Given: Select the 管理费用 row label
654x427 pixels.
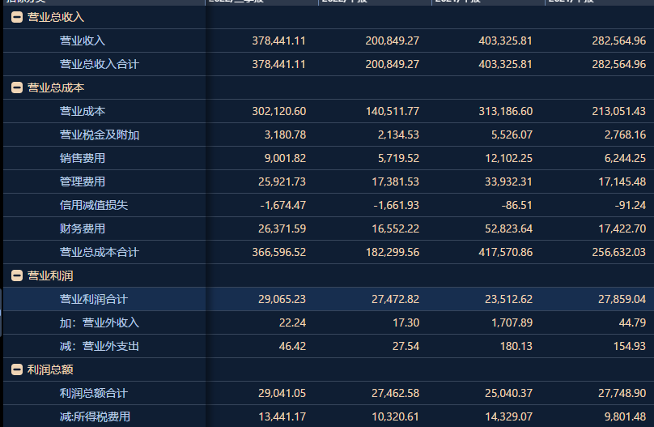Looking at the screenshot, I should click(x=83, y=181).
